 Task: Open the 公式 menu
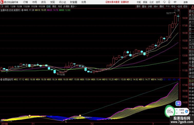(151, 2)
